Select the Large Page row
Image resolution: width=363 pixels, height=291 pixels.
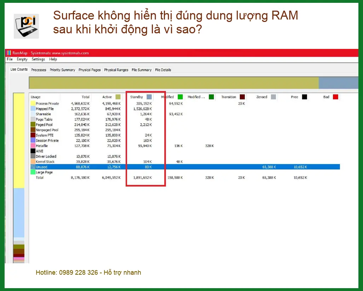[185, 172]
